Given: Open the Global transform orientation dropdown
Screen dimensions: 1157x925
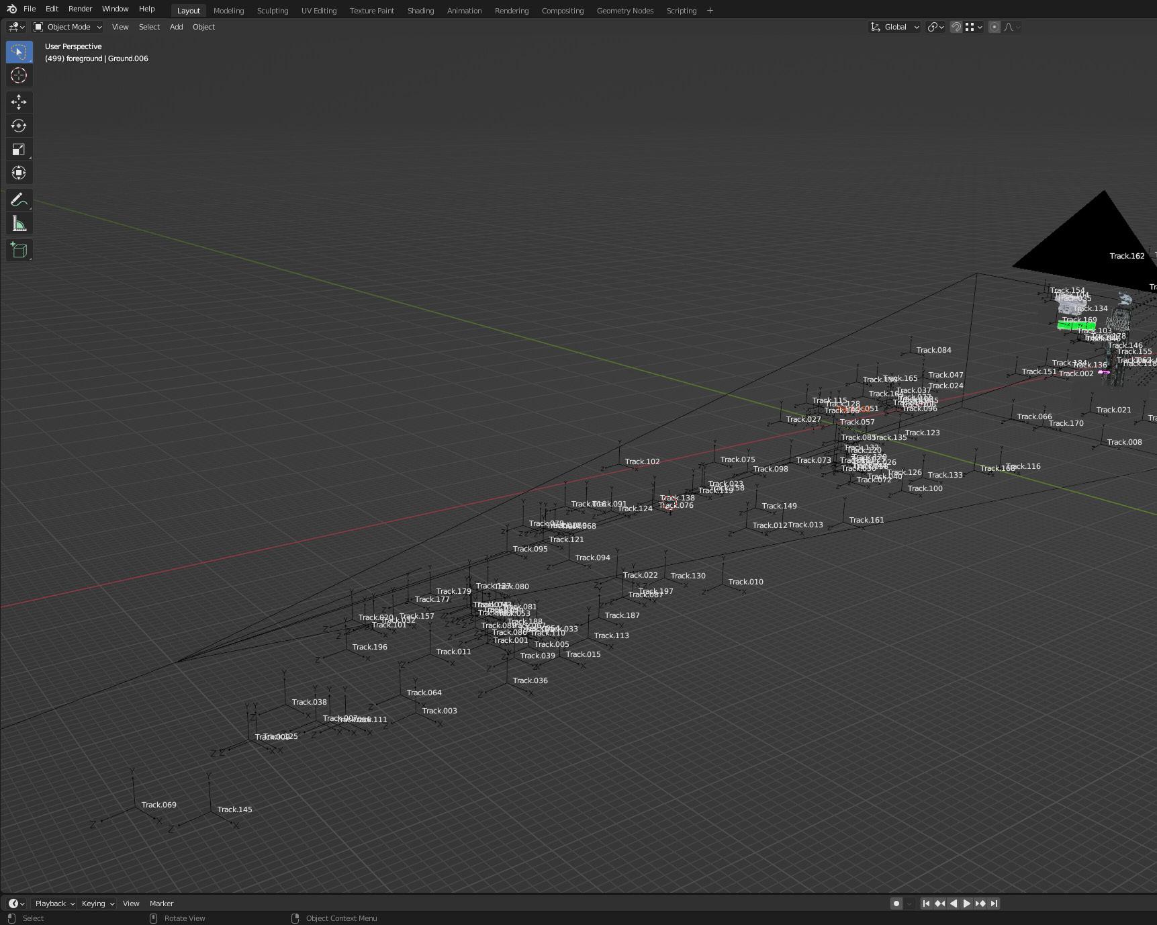Looking at the screenshot, I should [894, 27].
